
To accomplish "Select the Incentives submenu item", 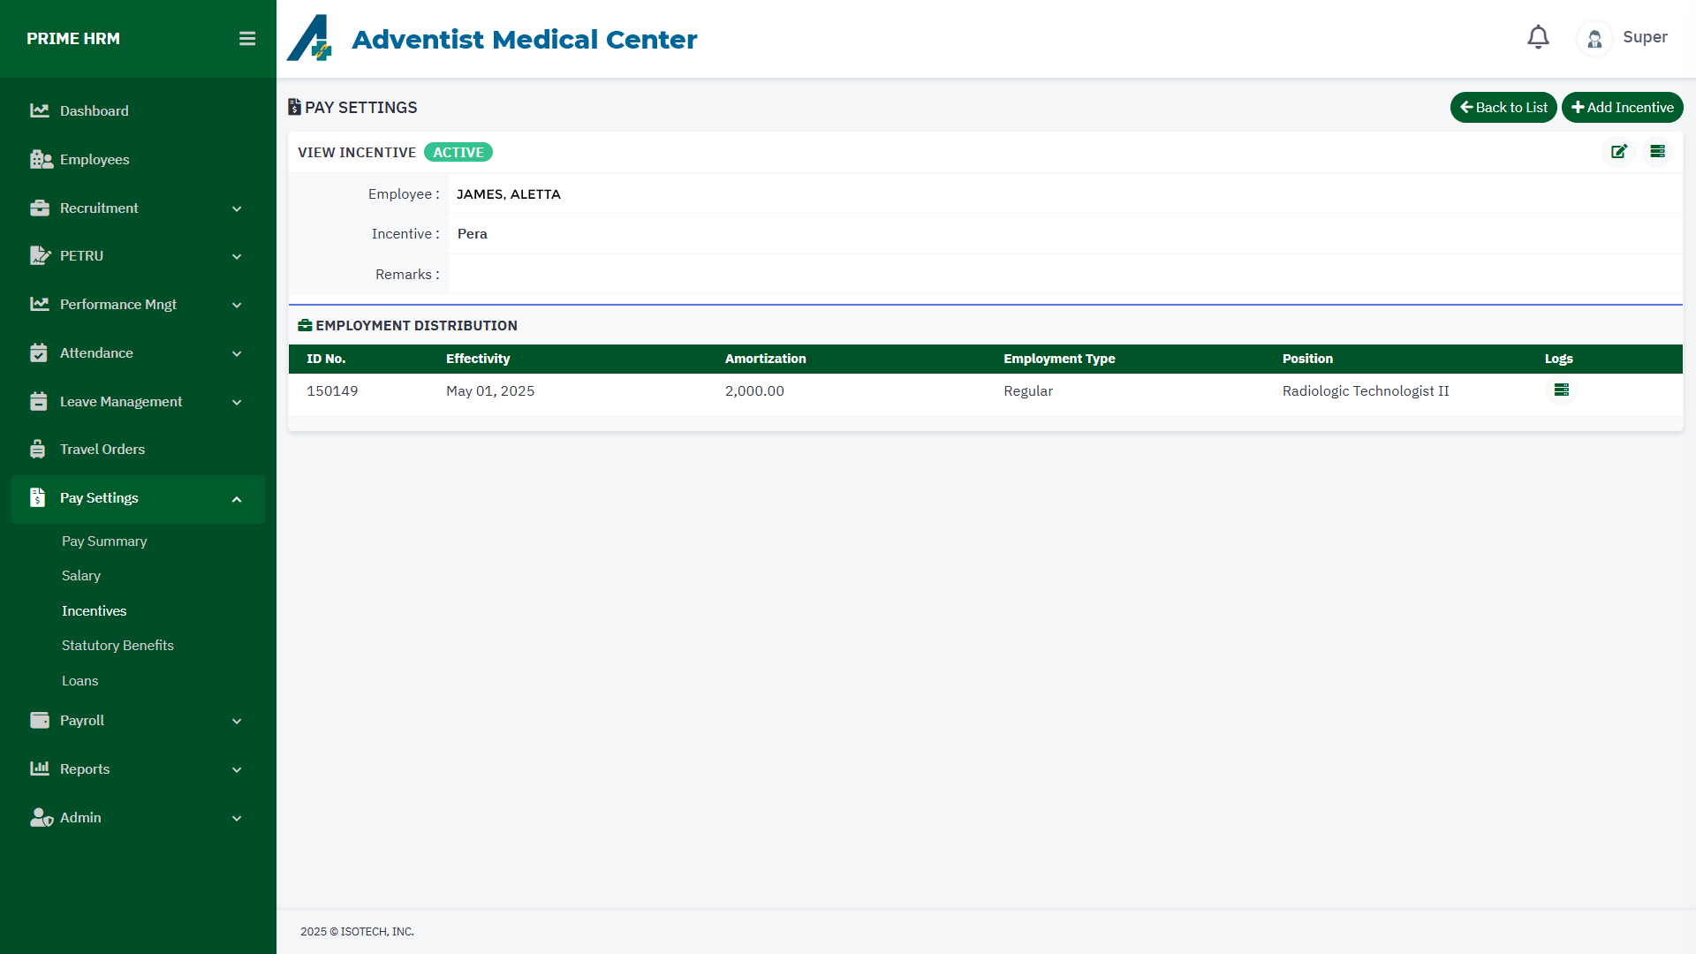I will 95,611.
